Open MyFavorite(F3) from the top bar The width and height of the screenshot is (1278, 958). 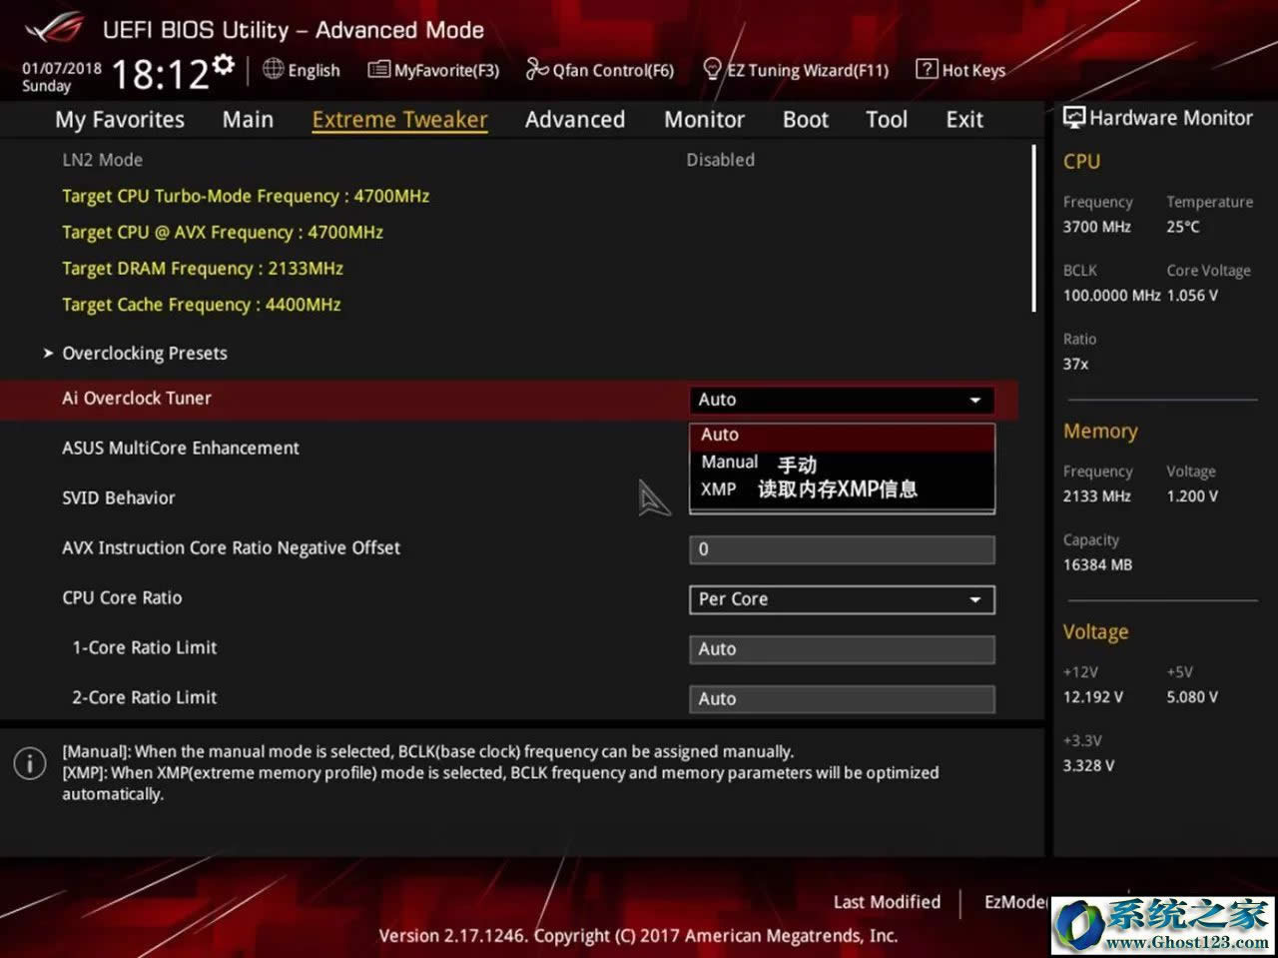tap(378, 70)
